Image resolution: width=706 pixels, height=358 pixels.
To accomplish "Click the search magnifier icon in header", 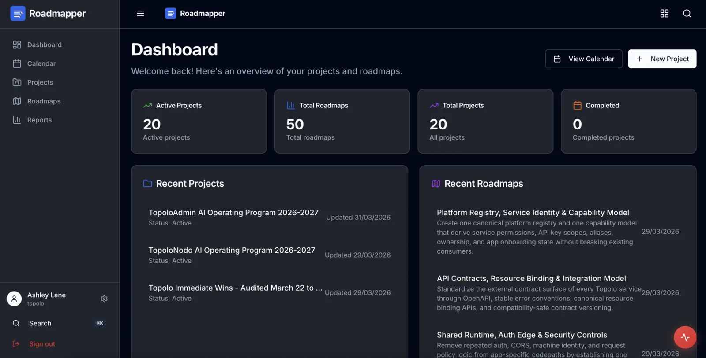I will [687, 14].
